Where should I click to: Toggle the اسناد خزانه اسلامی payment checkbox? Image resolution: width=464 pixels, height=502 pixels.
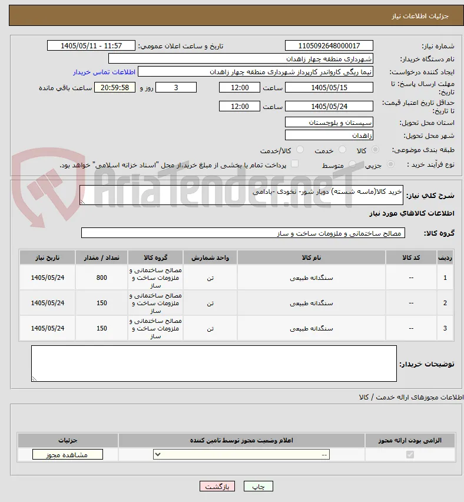pos(294,164)
